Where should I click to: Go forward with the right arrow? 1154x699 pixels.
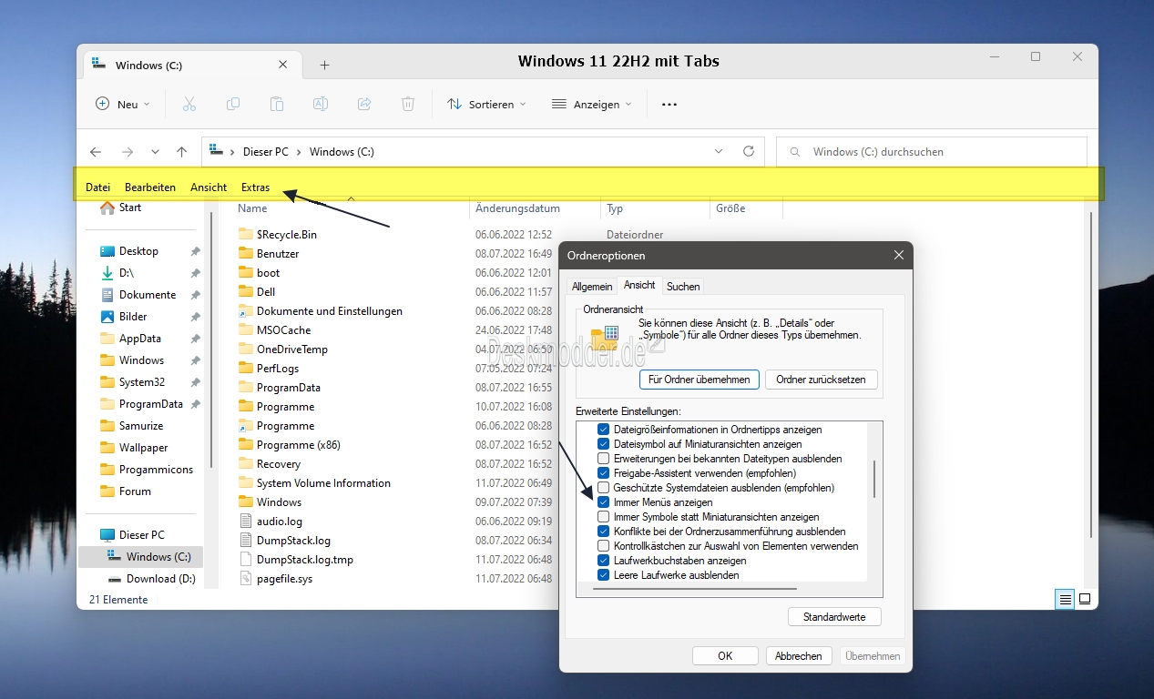pyautogui.click(x=128, y=152)
